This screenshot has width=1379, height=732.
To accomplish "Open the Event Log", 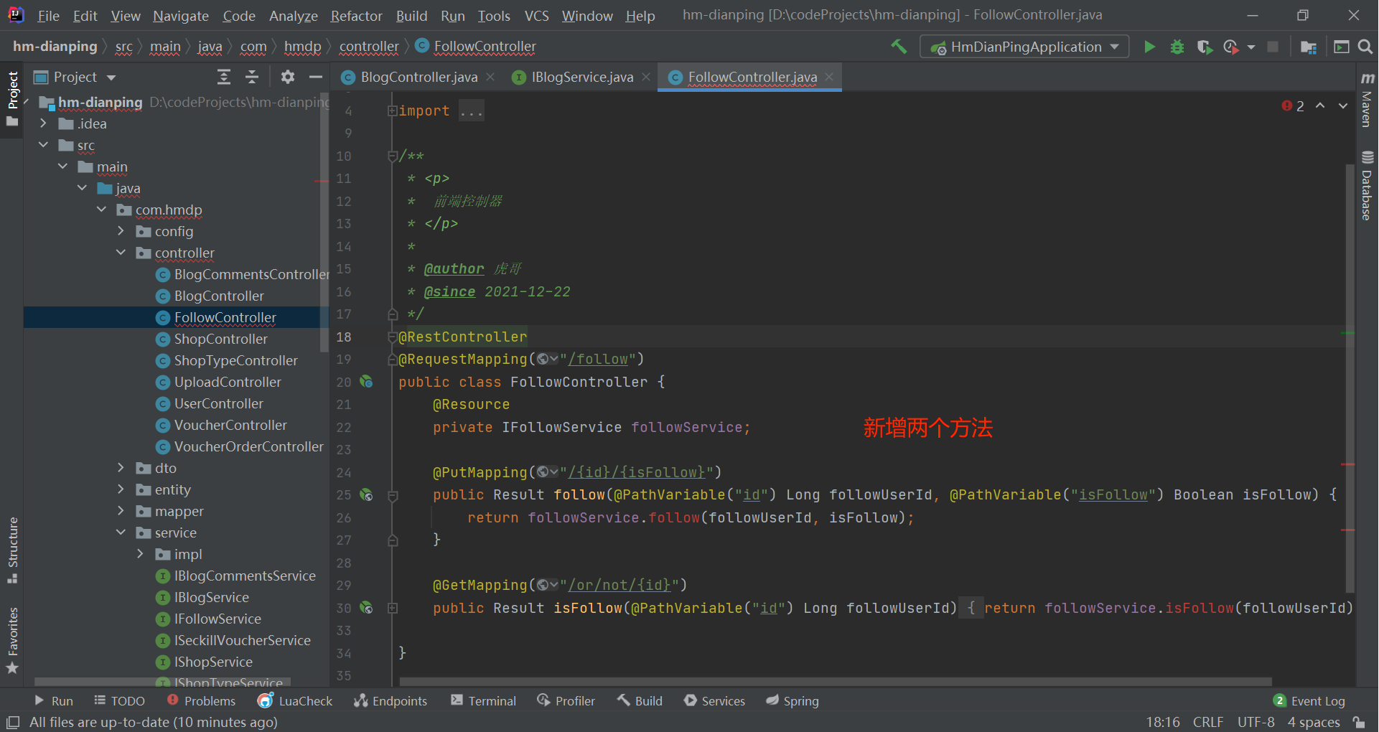I will (x=1309, y=700).
